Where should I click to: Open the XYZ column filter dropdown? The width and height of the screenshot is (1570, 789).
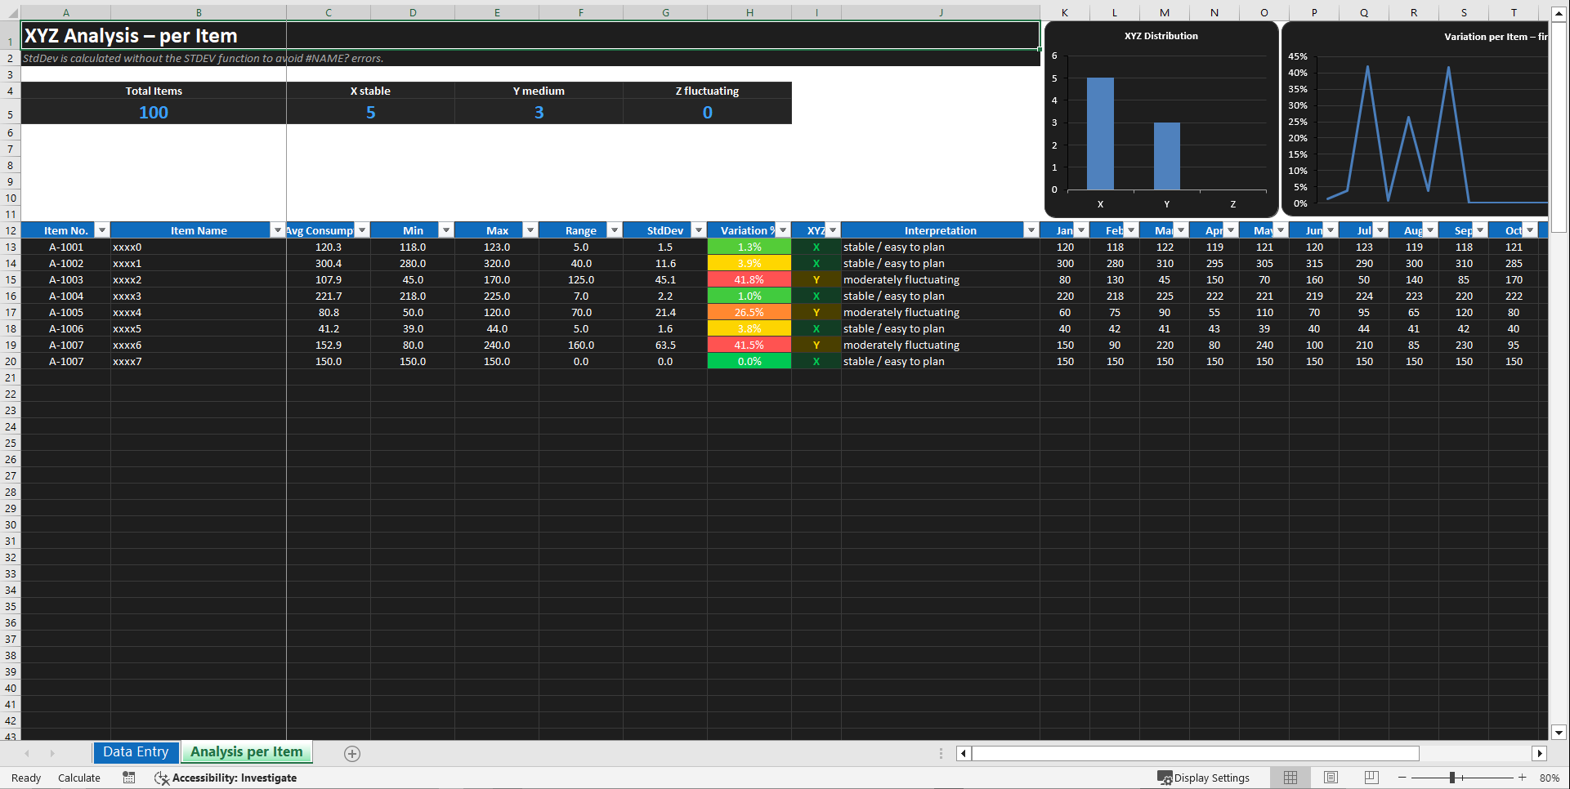click(833, 230)
